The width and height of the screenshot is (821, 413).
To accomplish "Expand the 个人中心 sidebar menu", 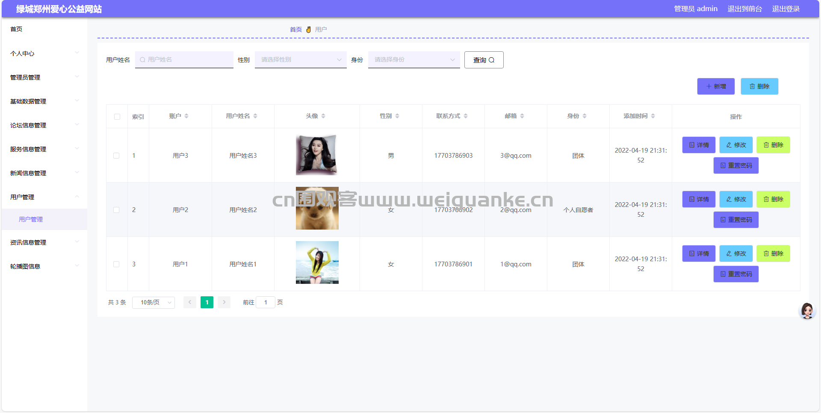I will [x=44, y=53].
